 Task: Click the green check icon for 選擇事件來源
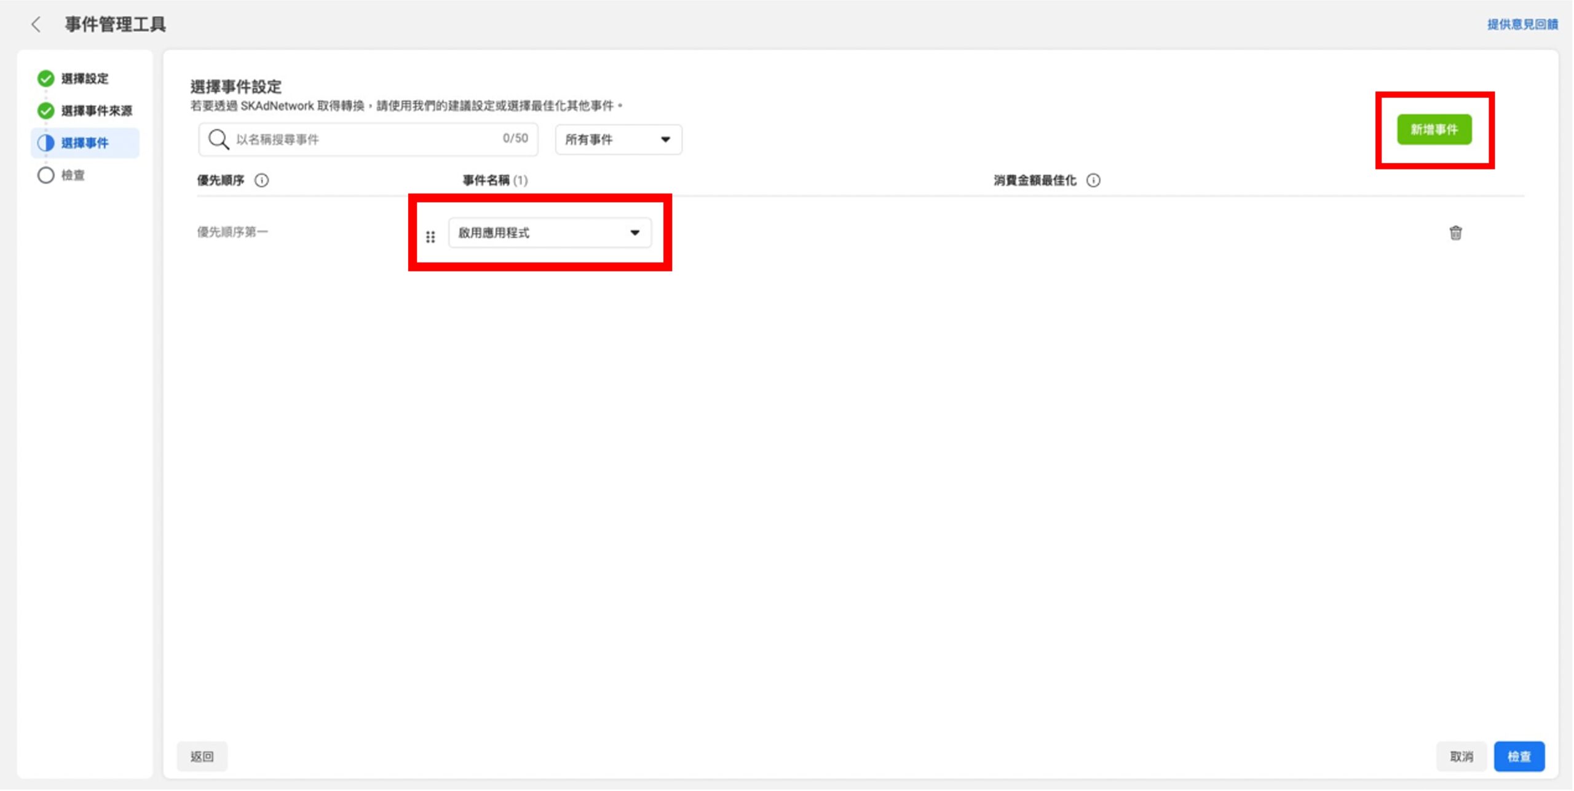pyautogui.click(x=45, y=111)
